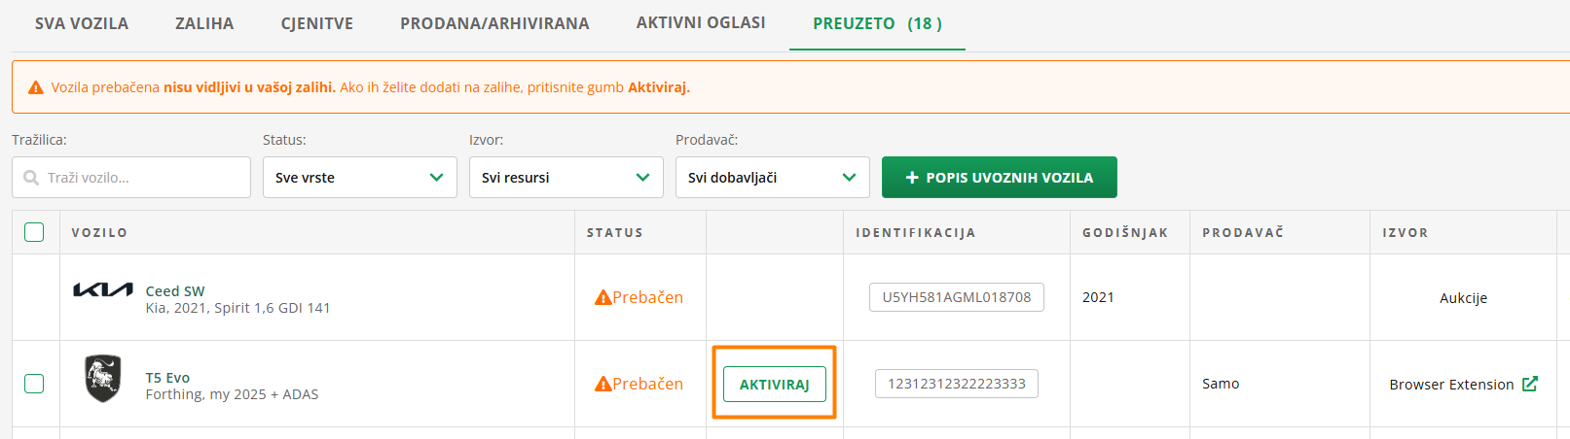Viewport: 1570px width, 439px height.
Task: Click the warning icon in T5 Evo status
Action: (603, 384)
